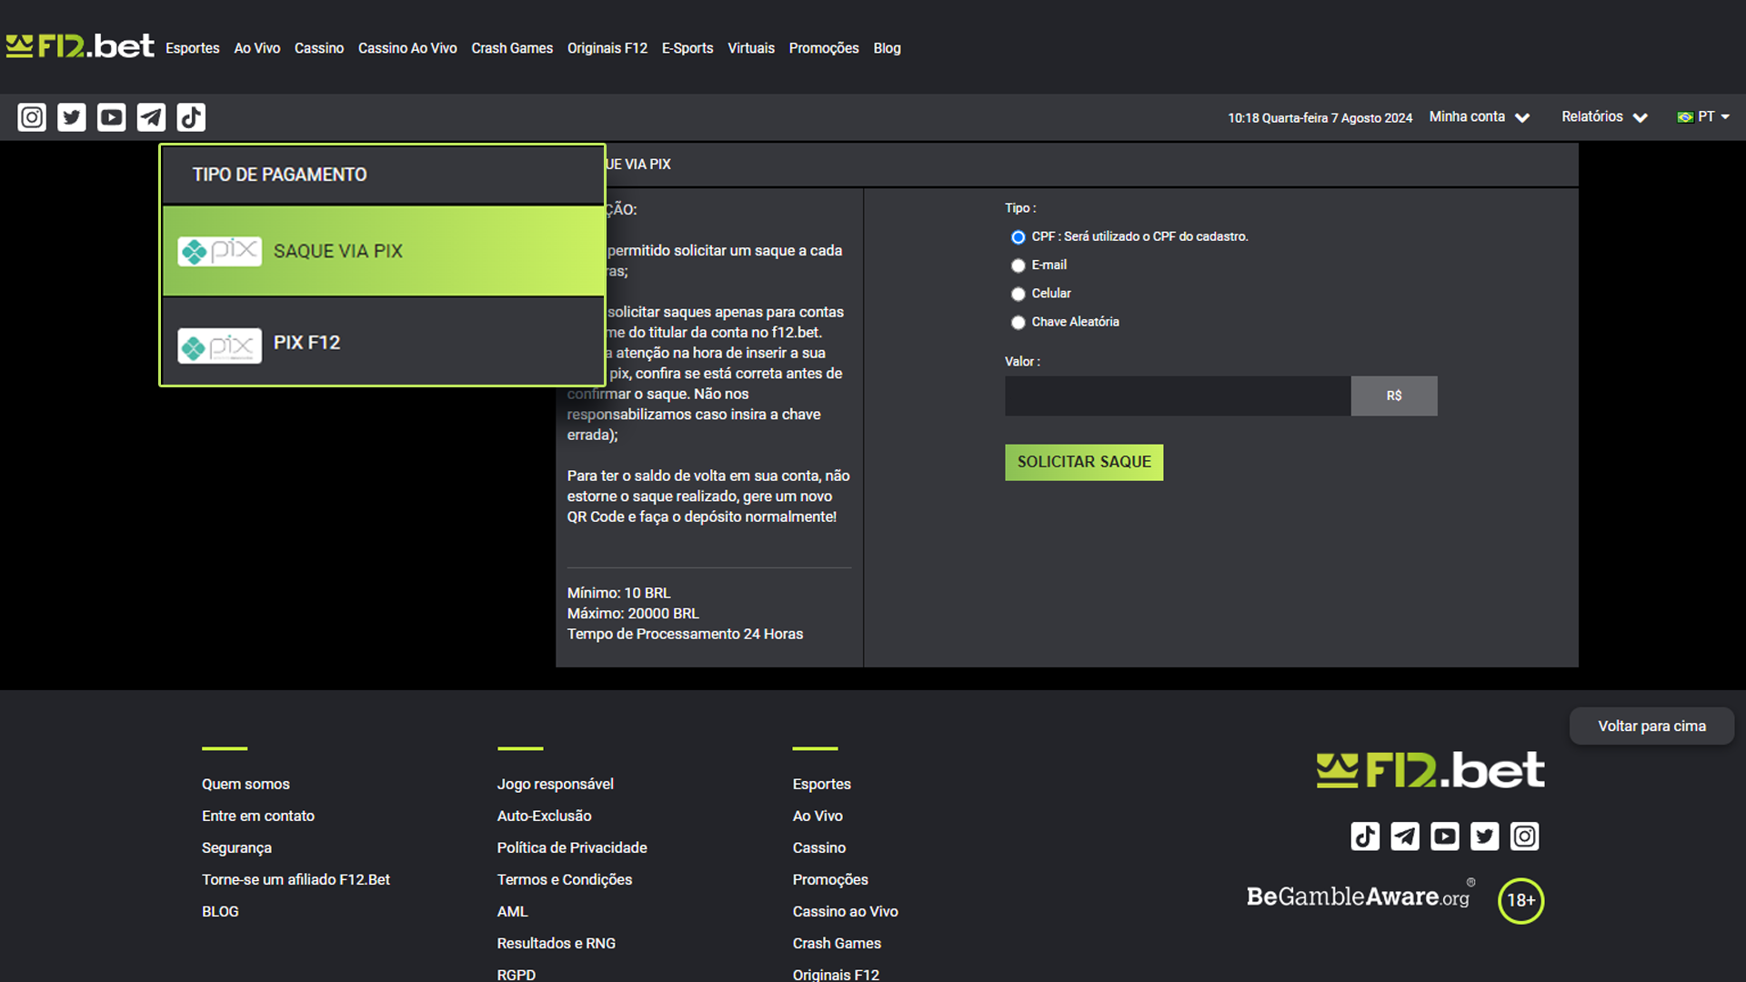Open Twitter from the top social icons
Viewport: 1746px width, 982px height.
point(70,116)
